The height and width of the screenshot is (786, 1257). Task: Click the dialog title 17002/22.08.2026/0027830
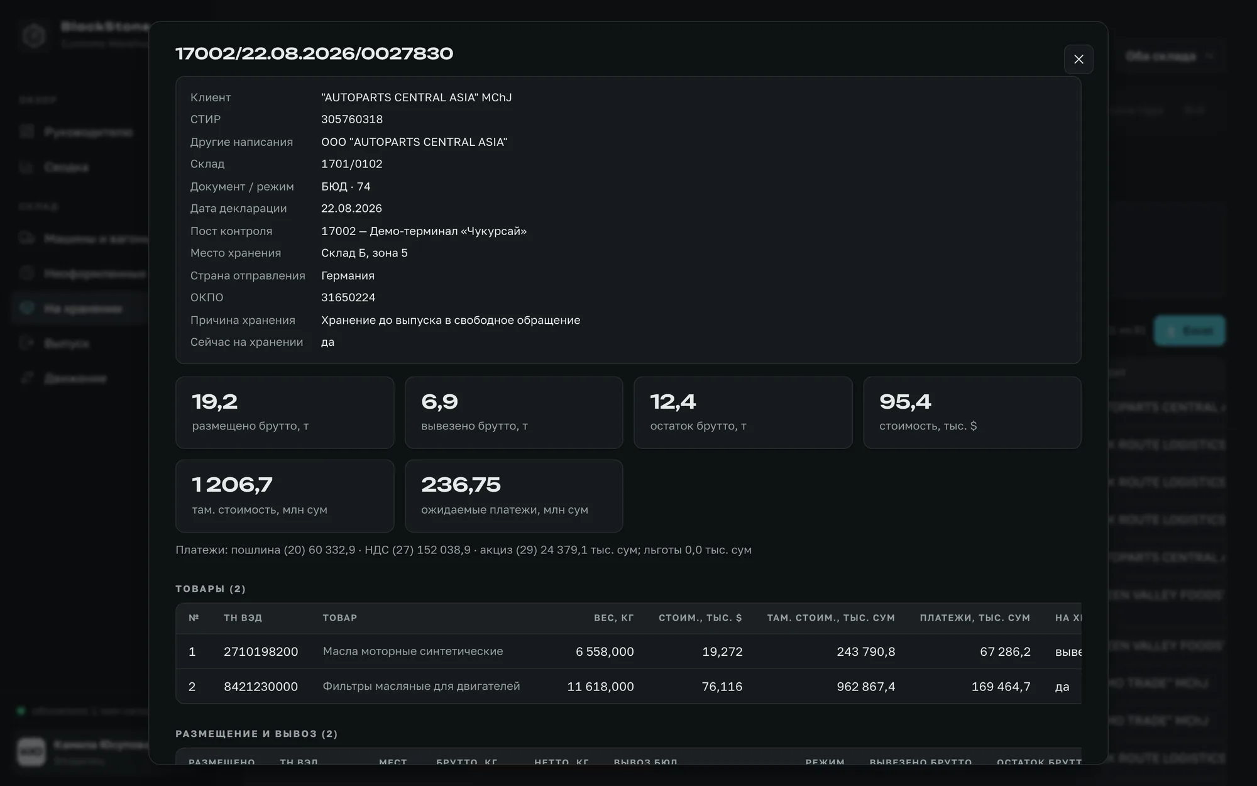coord(314,53)
